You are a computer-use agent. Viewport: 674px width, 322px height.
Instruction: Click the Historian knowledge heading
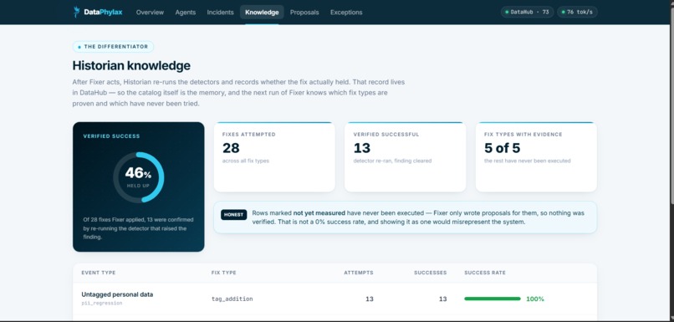[131, 66]
